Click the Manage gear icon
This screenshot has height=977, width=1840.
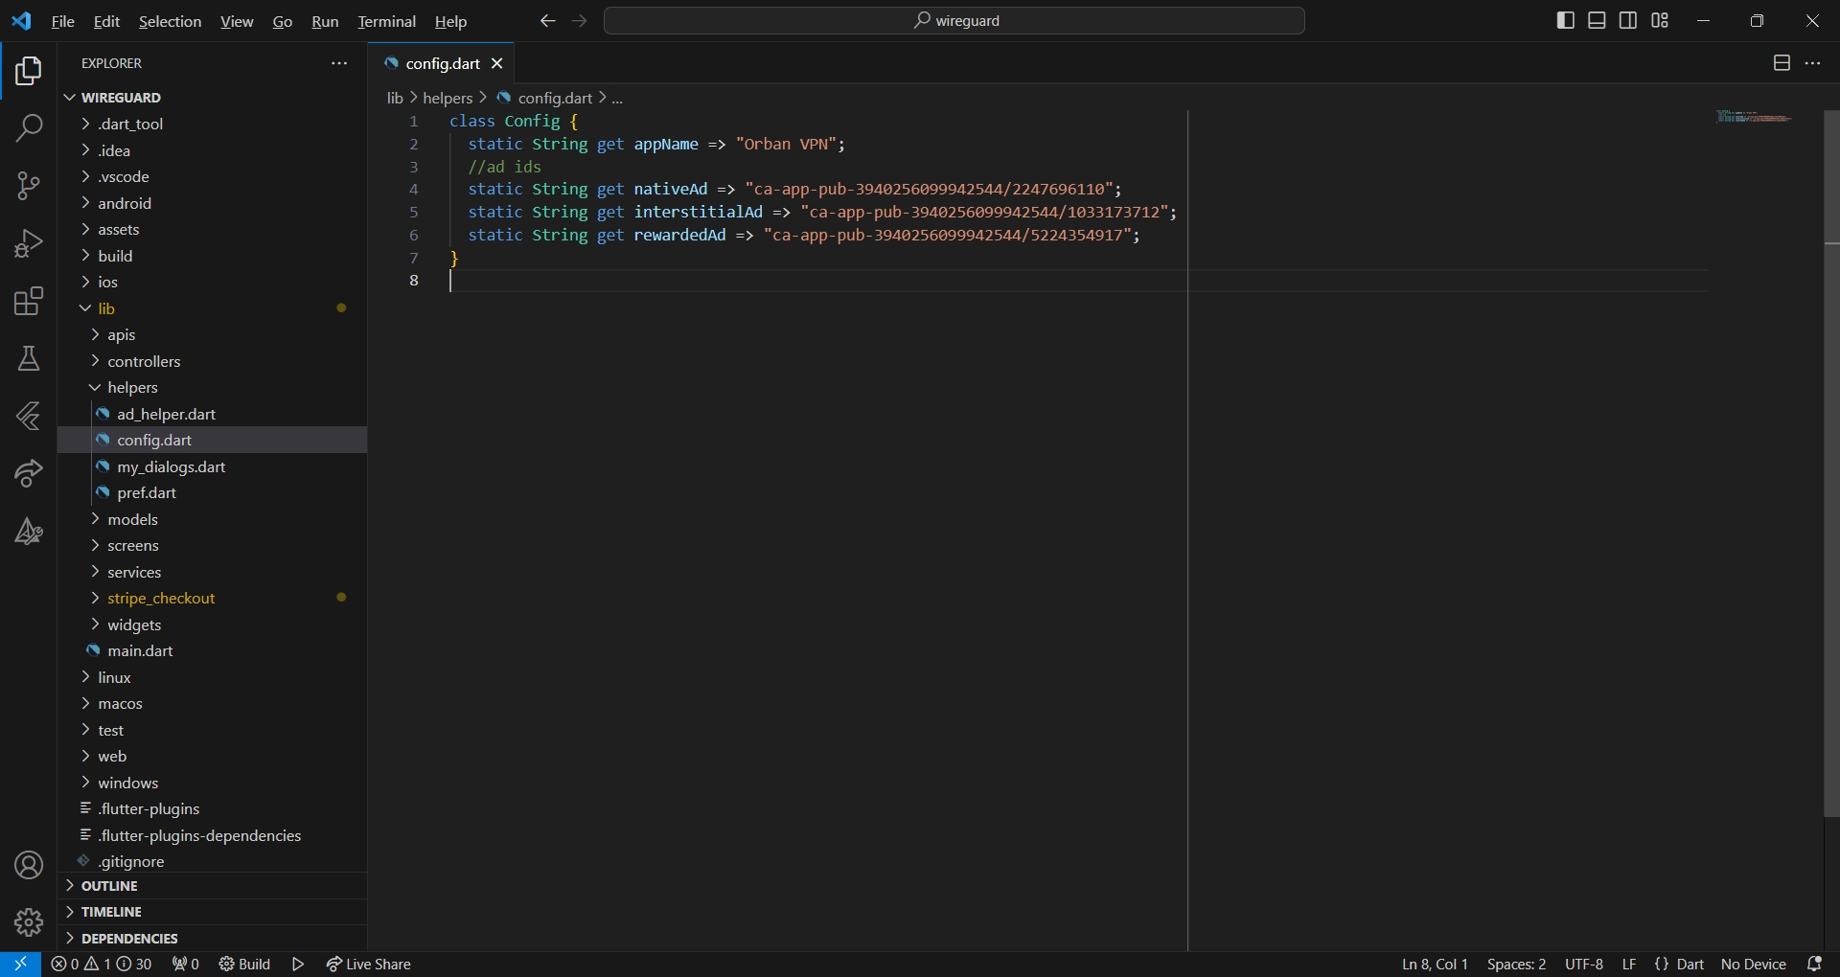[x=29, y=922]
